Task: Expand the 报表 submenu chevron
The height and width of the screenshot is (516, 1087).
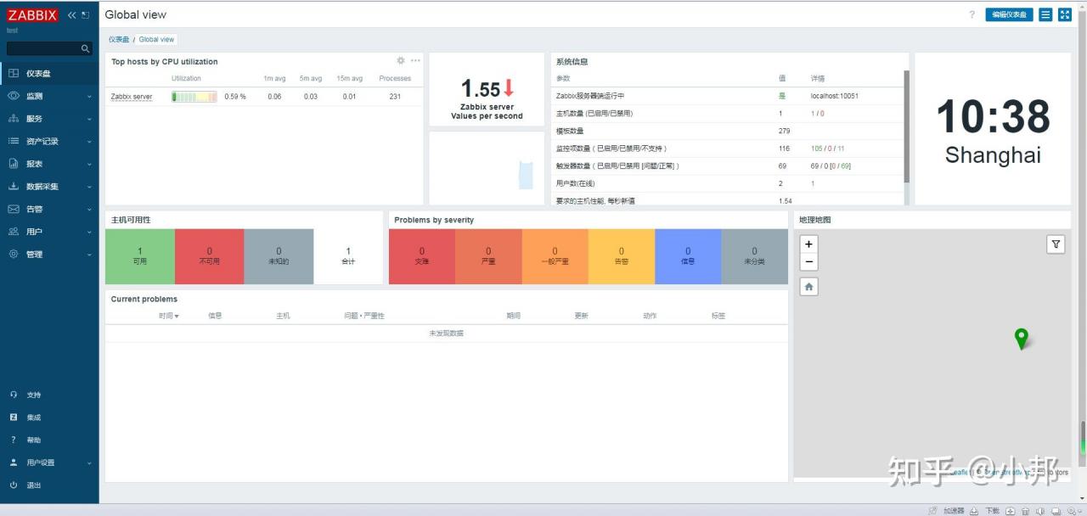Action: pyautogui.click(x=89, y=165)
